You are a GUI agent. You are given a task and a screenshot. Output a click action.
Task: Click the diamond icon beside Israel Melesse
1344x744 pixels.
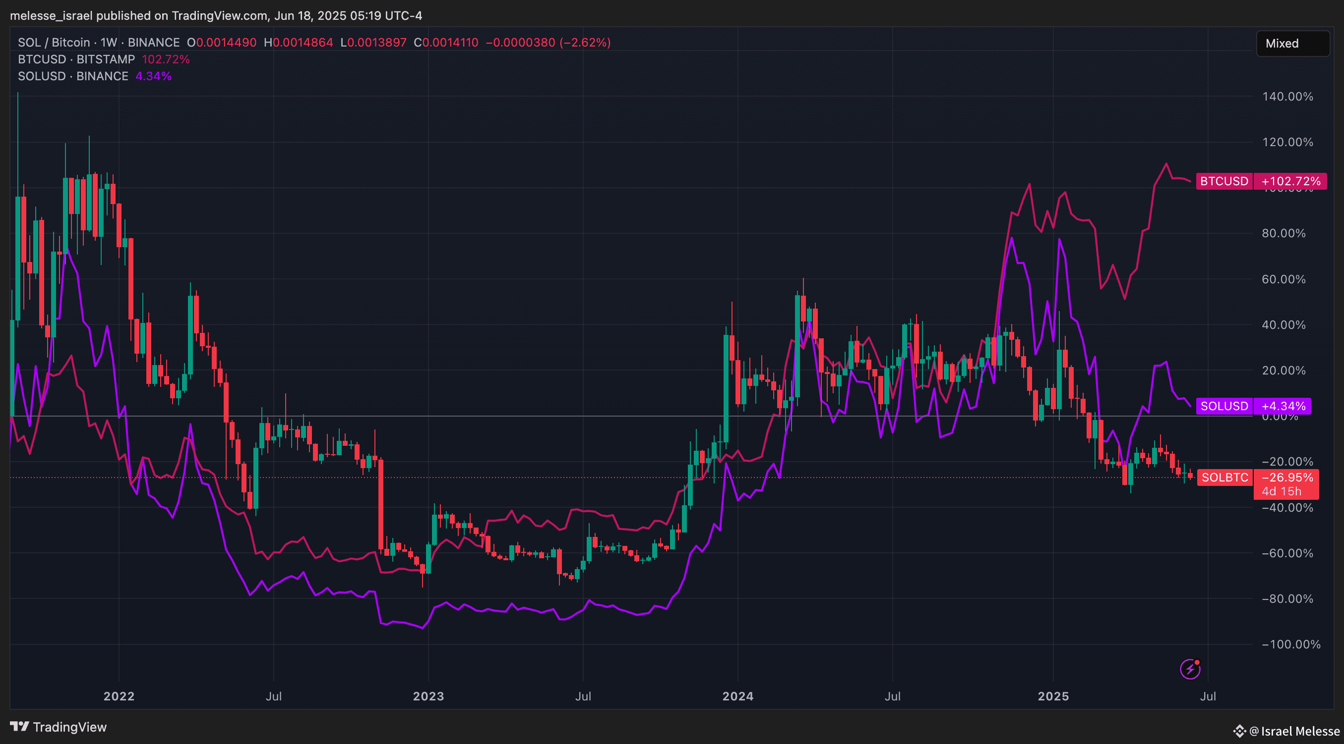[1239, 731]
